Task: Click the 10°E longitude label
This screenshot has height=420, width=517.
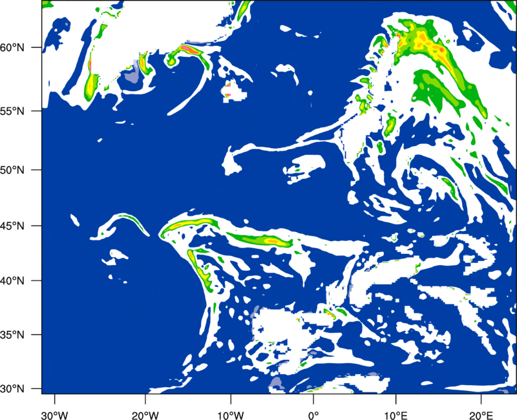Action: coord(396,415)
